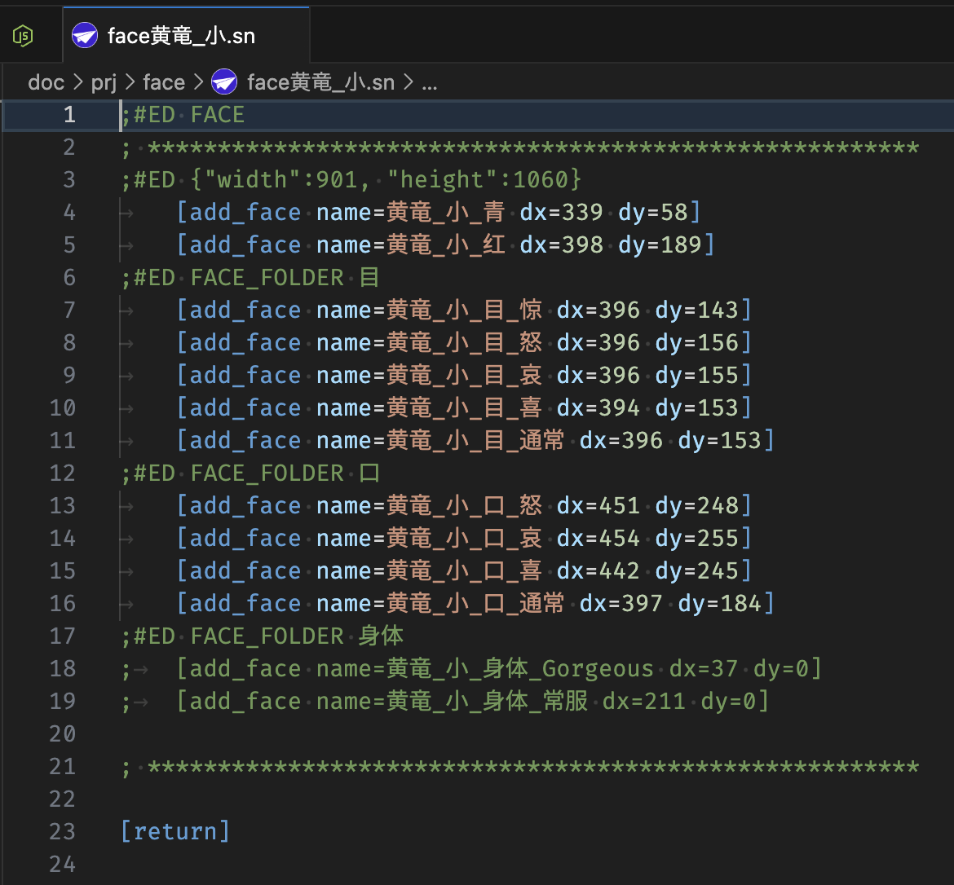Open the face breadcrumb folder

click(164, 82)
